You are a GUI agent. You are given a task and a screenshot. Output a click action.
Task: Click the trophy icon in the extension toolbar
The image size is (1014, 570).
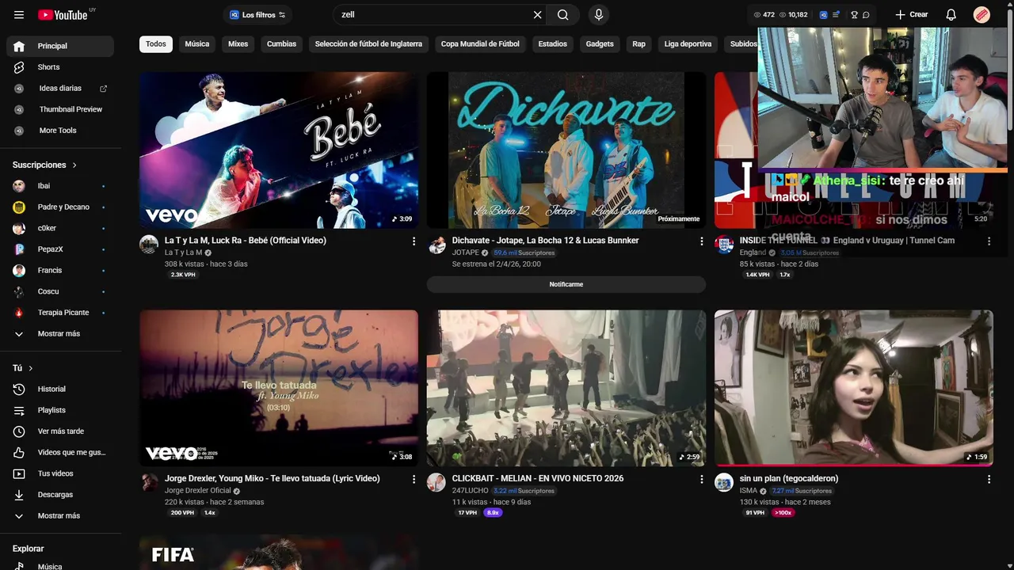(x=854, y=15)
